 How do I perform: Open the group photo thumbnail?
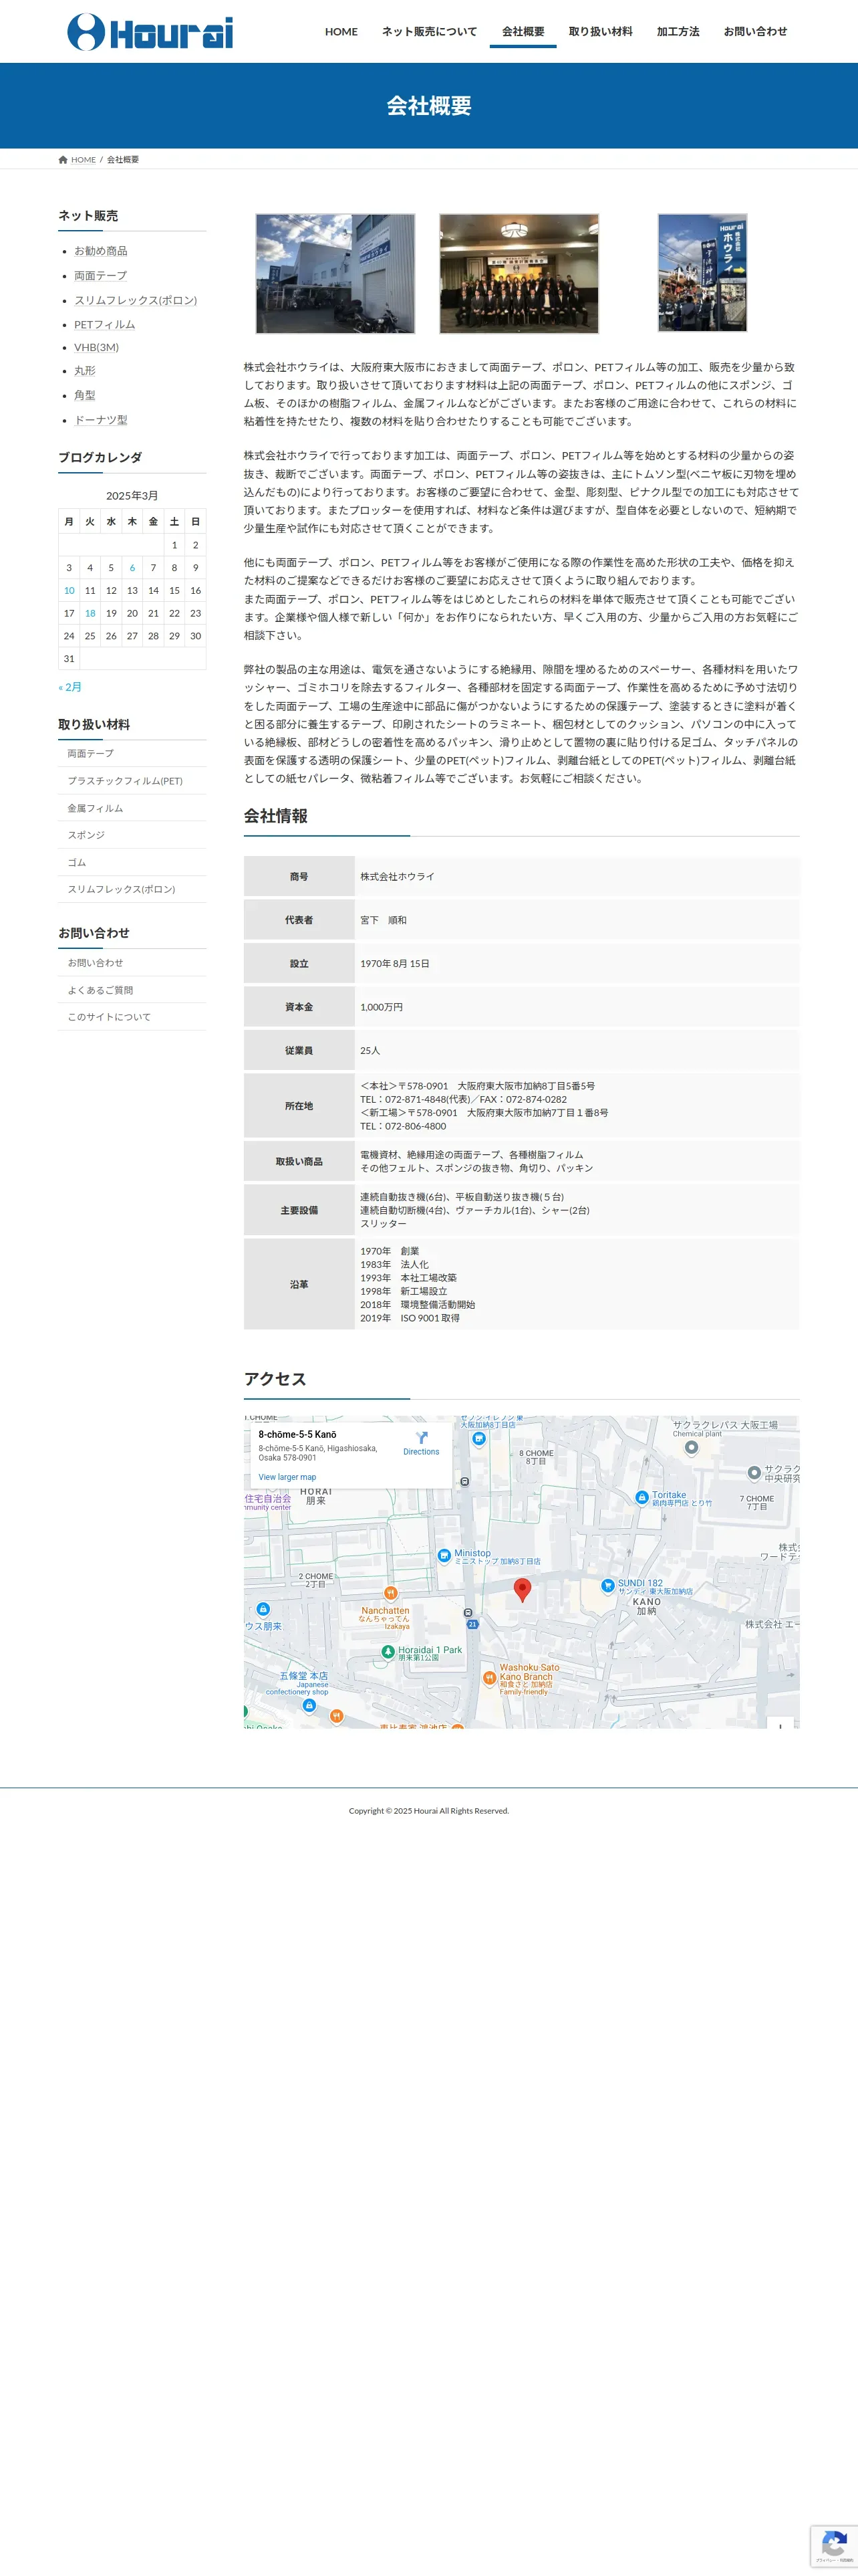coord(519,273)
